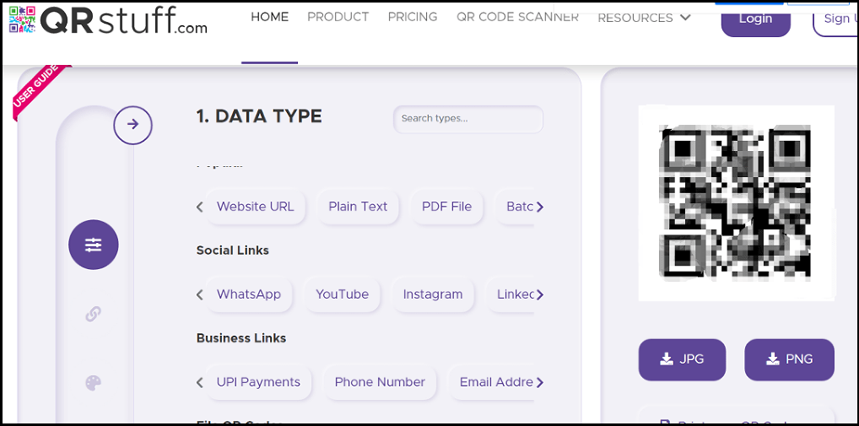The height and width of the screenshot is (426, 859).
Task: Show more Business Links options
Action: tap(540, 382)
